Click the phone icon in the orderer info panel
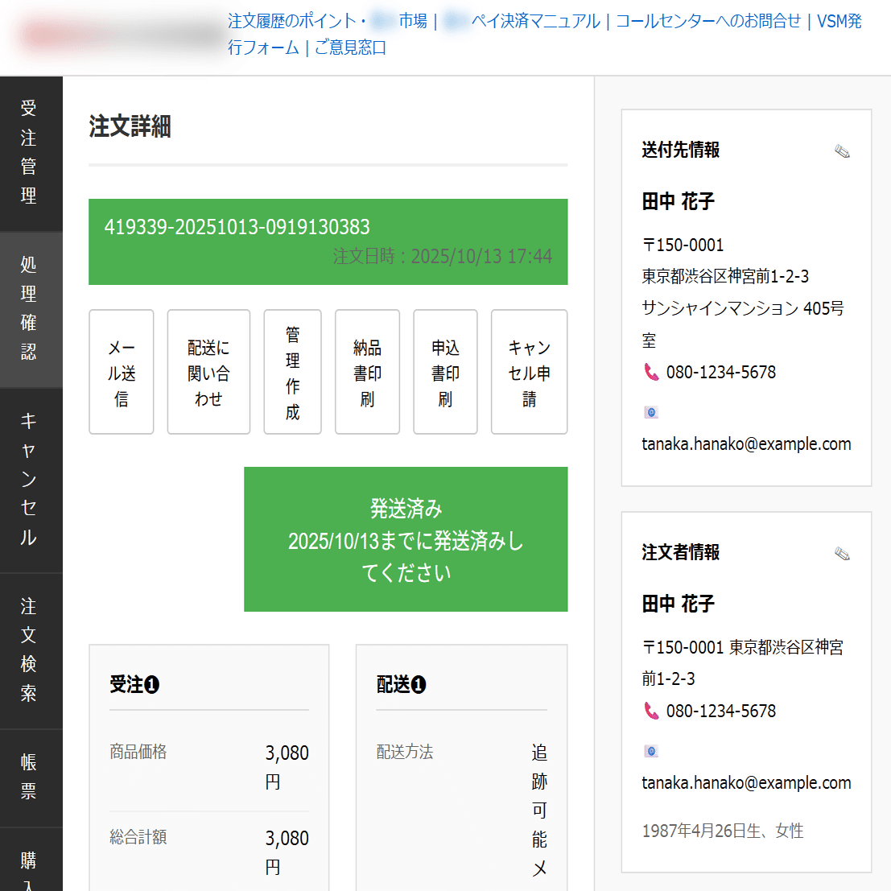The width and height of the screenshot is (891, 891). tap(652, 711)
